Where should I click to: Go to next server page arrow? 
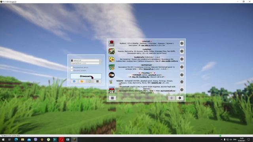tap(179, 98)
